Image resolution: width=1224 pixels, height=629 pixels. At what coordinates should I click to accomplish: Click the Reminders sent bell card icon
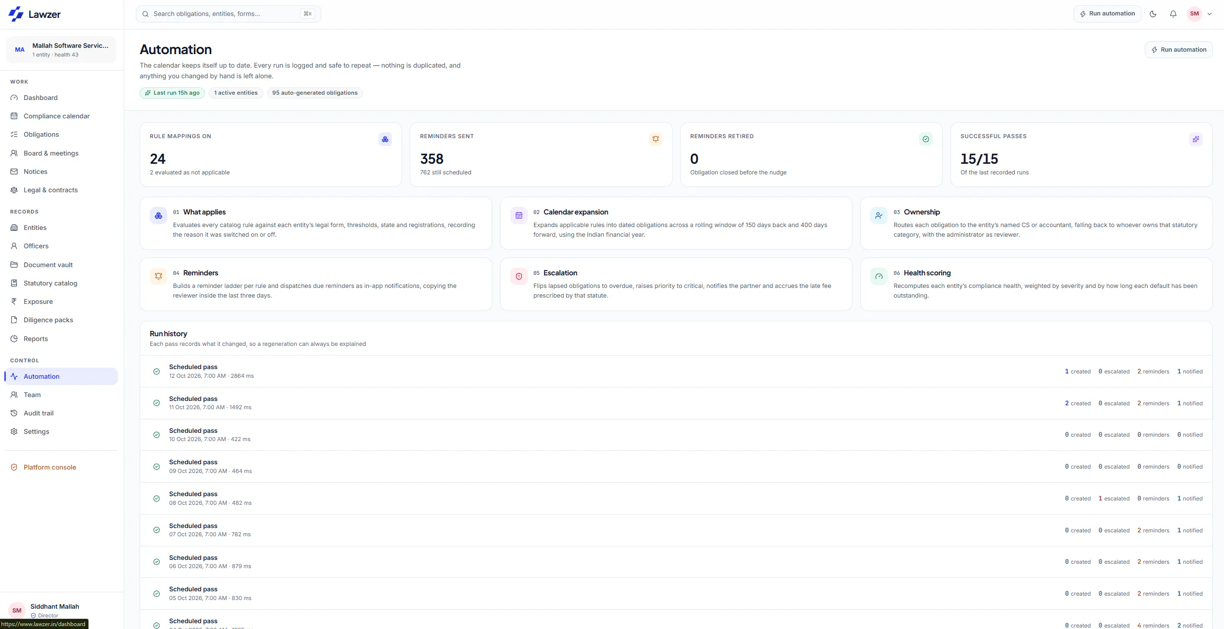tap(656, 139)
